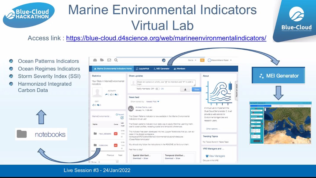Screen dimensions: 316x178
Task: Open the workspace folder icon in top bar
Action: click(x=102, y=60)
